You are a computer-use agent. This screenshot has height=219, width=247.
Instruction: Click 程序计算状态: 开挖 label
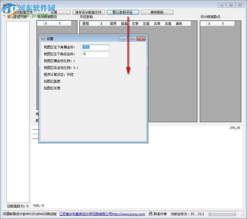coord(59,75)
